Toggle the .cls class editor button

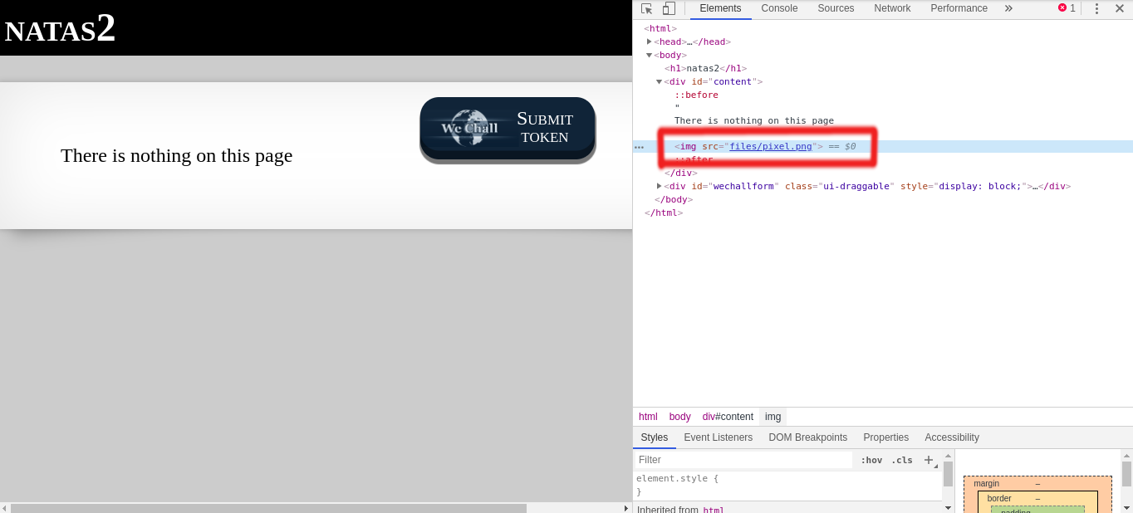pyautogui.click(x=902, y=460)
